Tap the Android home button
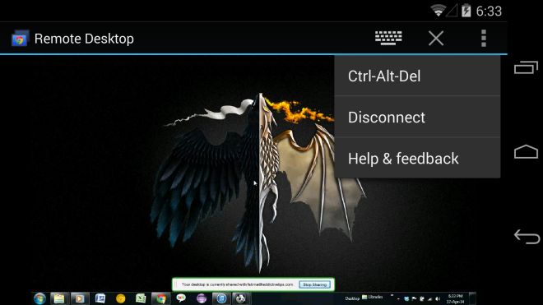 526,151
